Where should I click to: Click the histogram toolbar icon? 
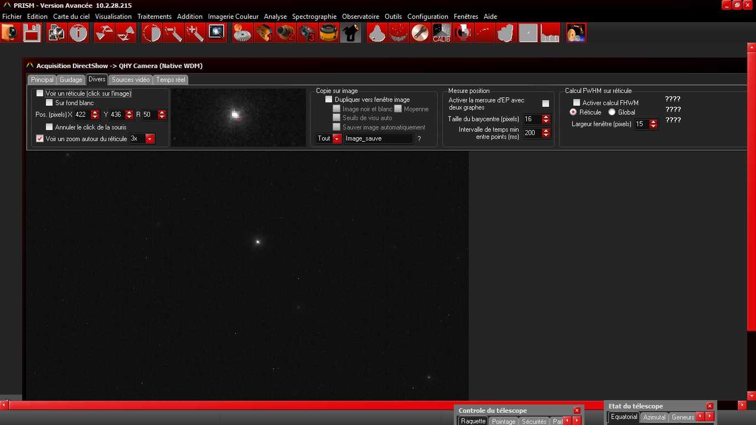[x=550, y=33]
